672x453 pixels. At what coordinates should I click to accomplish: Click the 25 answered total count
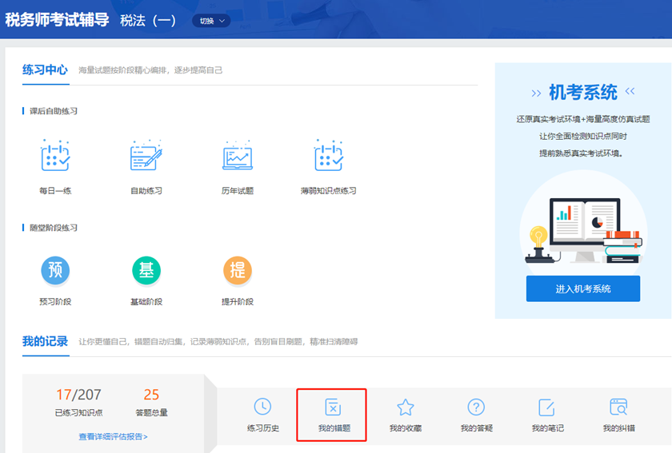[151, 395]
